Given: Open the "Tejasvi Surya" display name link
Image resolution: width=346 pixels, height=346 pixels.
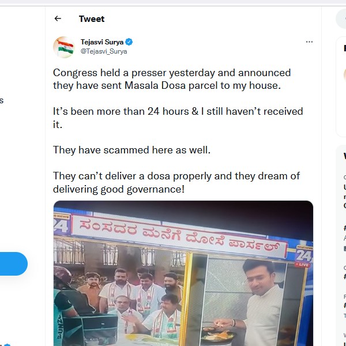Looking at the screenshot, I should tap(102, 42).
